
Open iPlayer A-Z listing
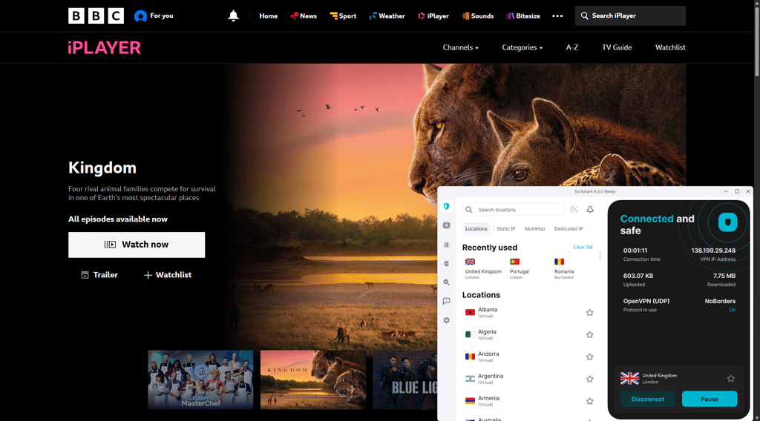click(x=572, y=47)
